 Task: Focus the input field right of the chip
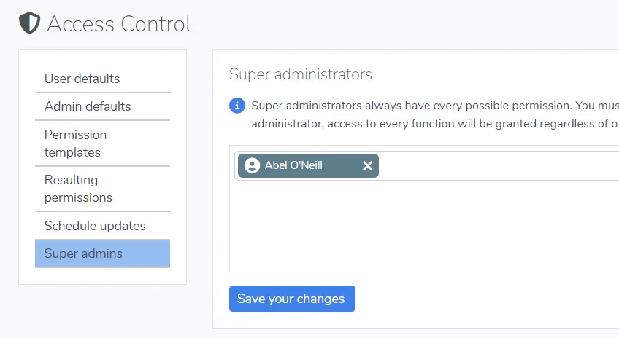pos(496,166)
